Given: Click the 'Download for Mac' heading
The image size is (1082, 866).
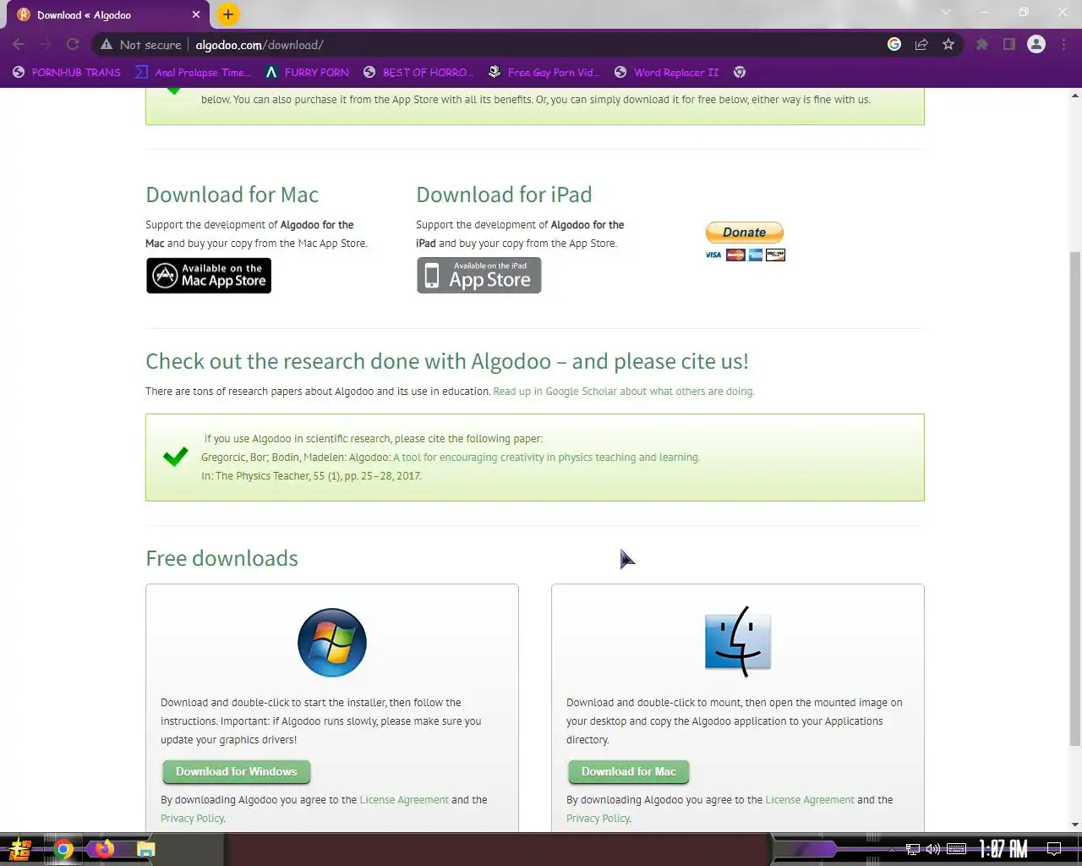Looking at the screenshot, I should click(232, 195).
